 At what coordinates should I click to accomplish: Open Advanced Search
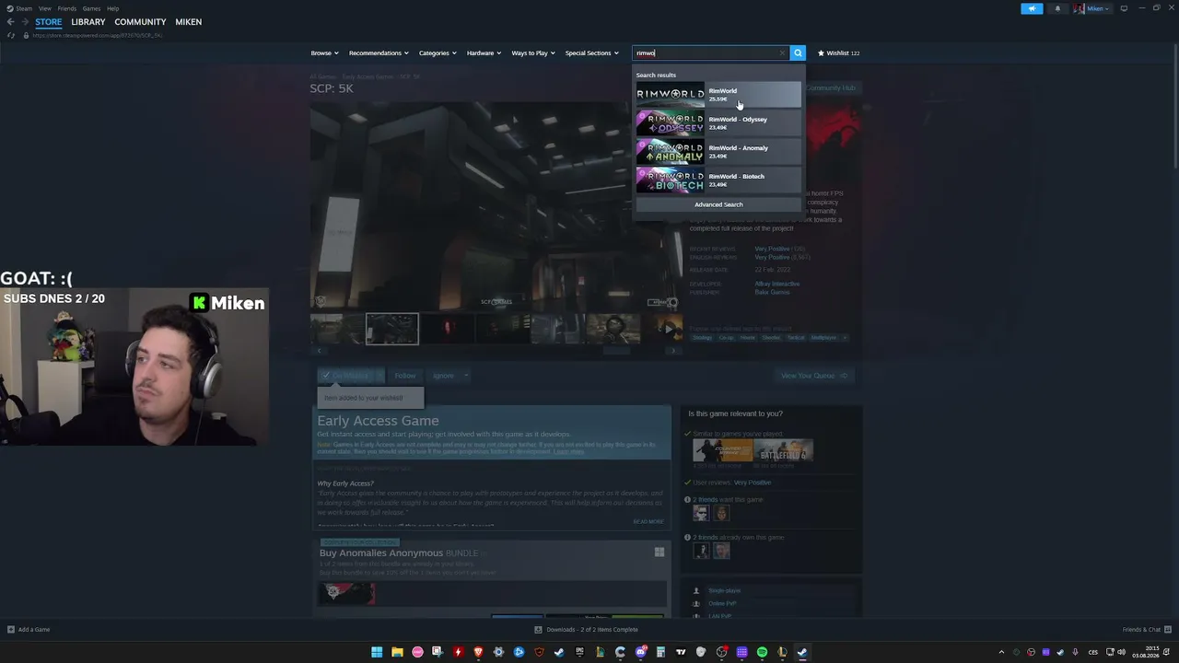coord(718,204)
